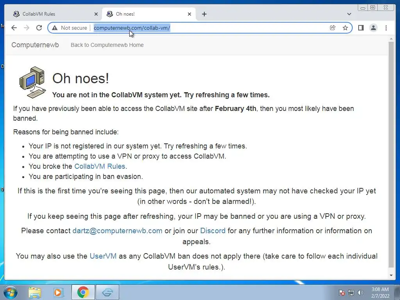Open the blue globe taskbar app

(107, 292)
